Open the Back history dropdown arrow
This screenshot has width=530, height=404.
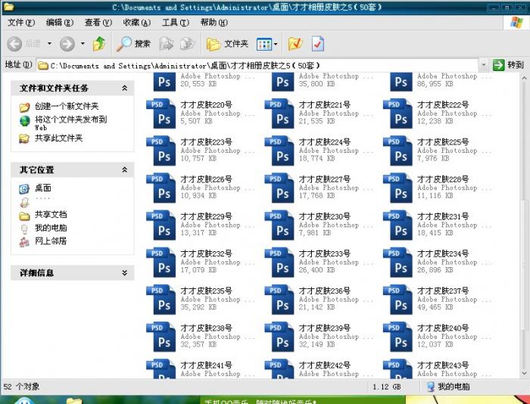click(x=49, y=44)
